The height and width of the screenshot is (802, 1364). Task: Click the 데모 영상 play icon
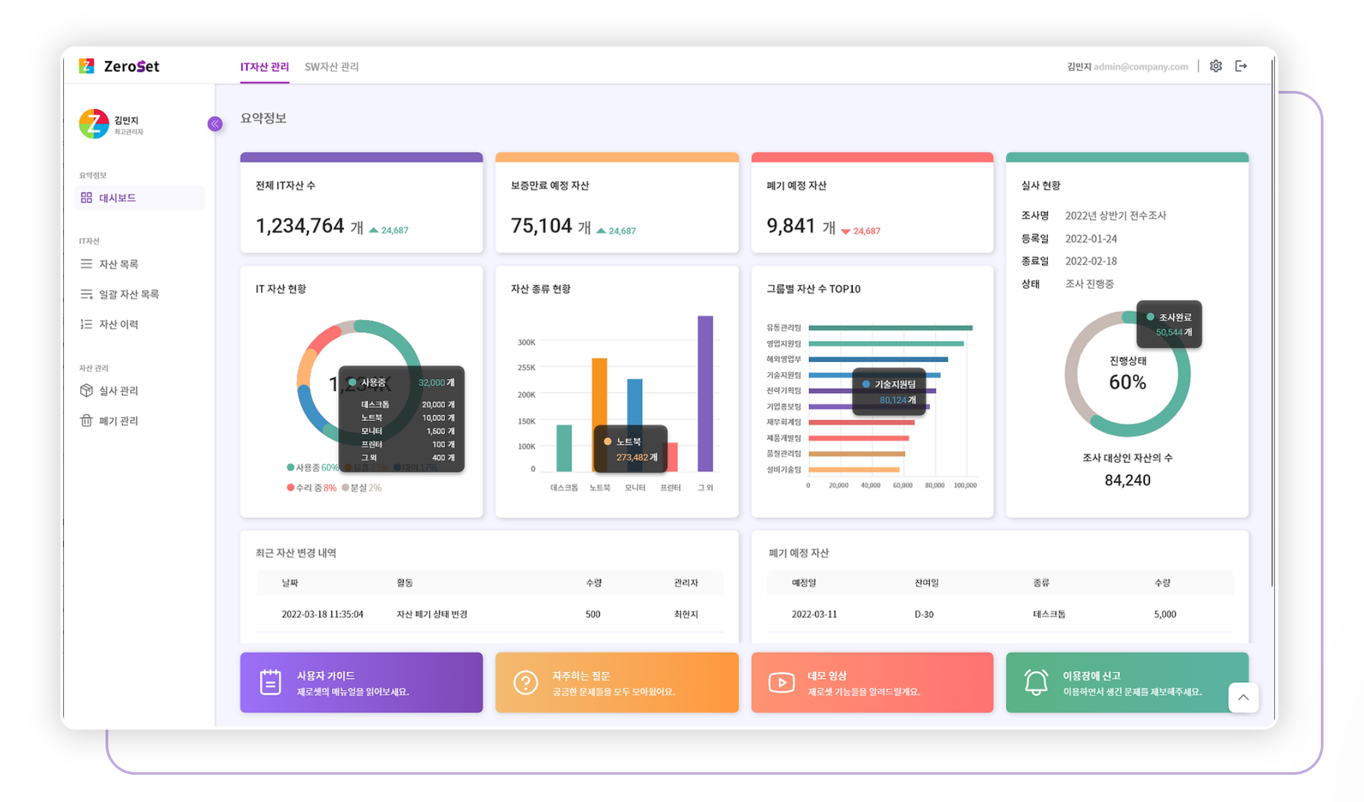[781, 682]
